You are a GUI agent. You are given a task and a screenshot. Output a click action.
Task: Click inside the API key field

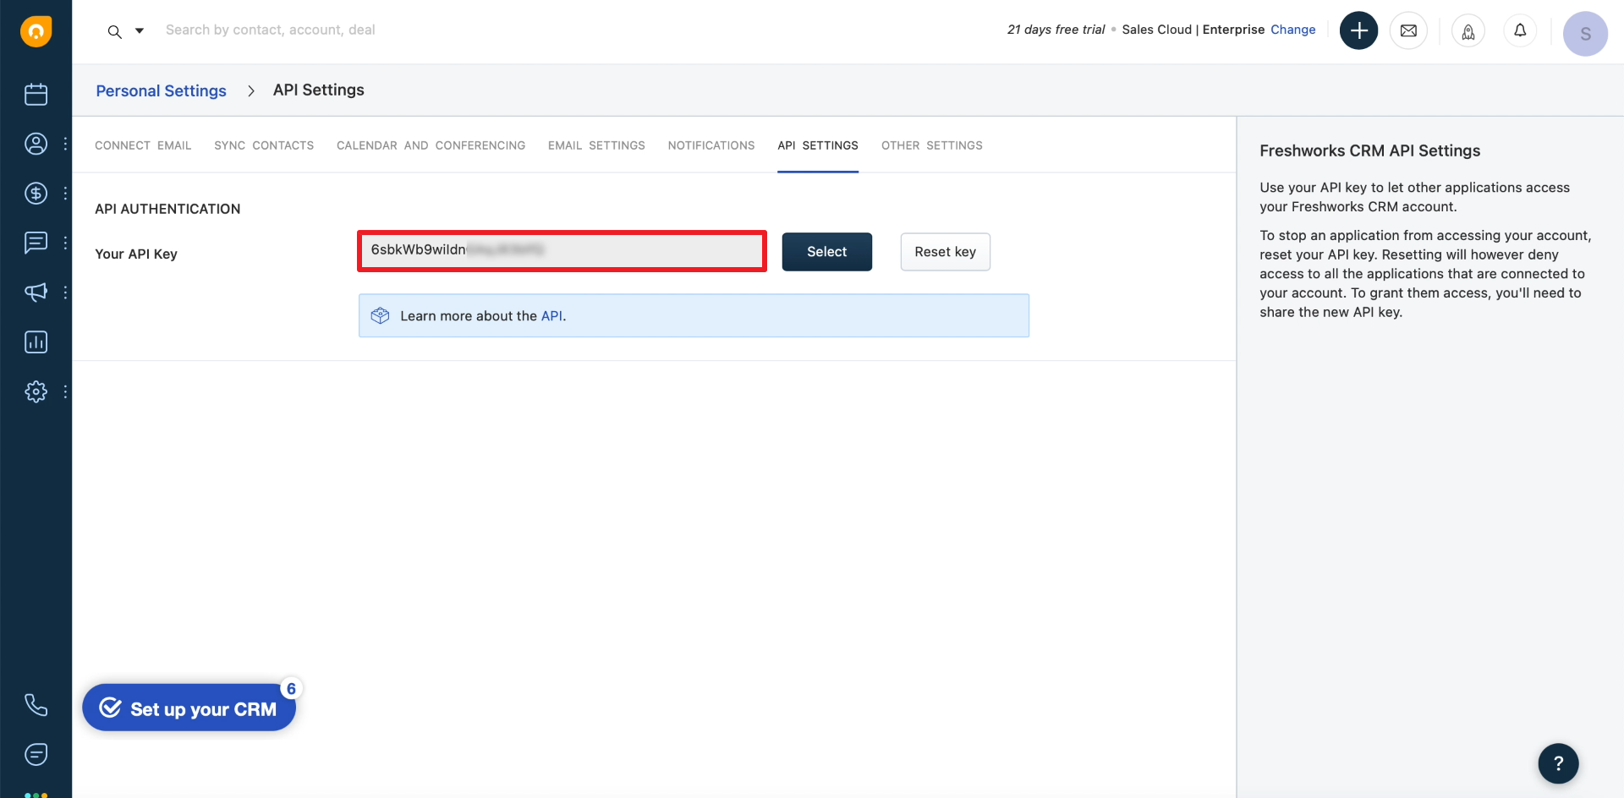[x=562, y=251]
